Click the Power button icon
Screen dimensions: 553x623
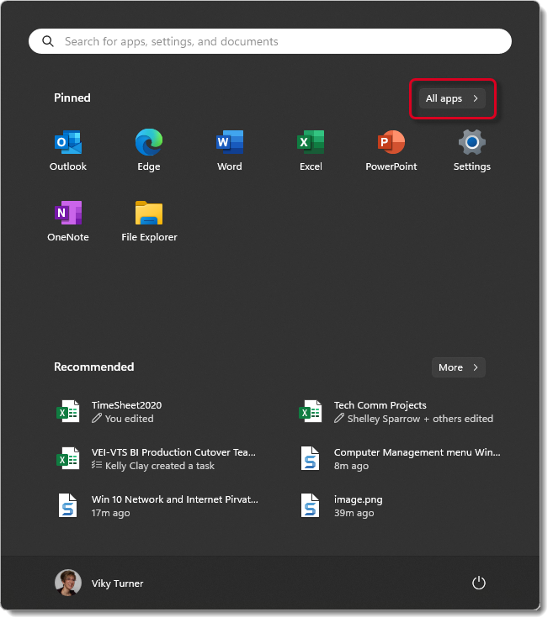pyautogui.click(x=478, y=583)
